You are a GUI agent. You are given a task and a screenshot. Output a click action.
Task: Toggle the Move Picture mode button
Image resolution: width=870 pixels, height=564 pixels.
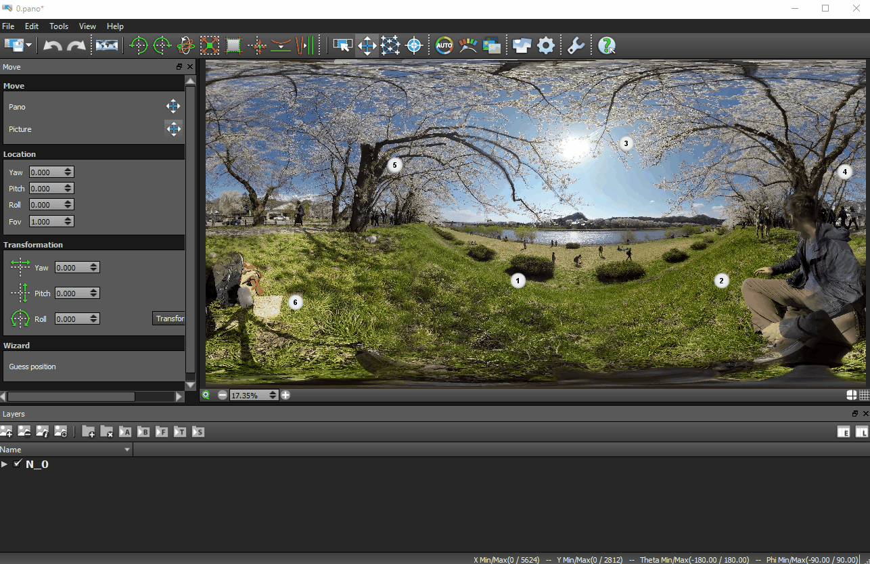coord(173,128)
